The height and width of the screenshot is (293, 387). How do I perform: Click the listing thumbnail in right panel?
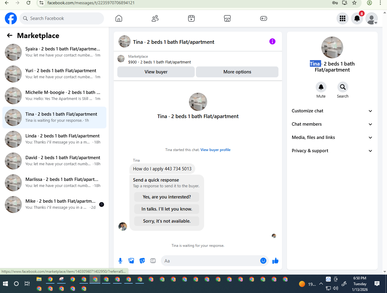332,47
